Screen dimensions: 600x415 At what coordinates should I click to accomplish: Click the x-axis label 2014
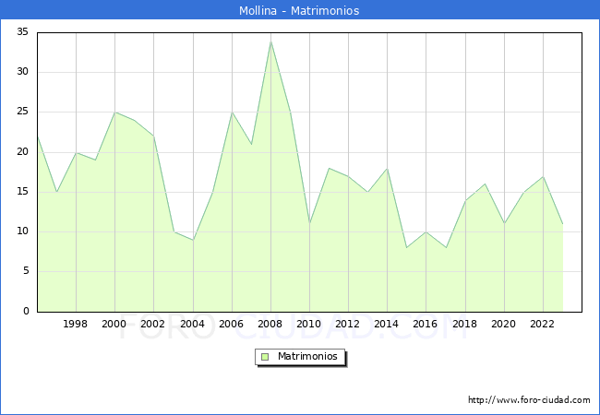coord(386,324)
